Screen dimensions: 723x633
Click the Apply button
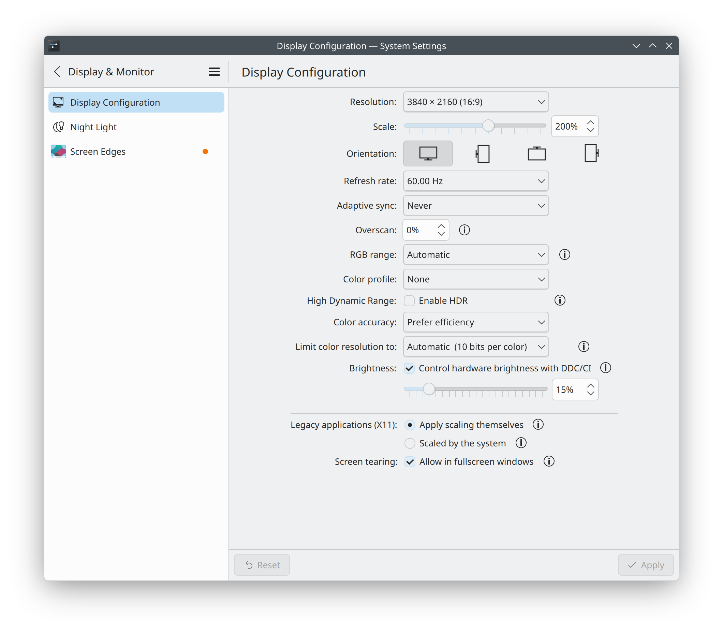tap(645, 565)
